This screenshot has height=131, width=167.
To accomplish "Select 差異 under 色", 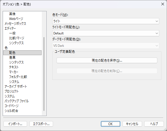I will [12, 58].
